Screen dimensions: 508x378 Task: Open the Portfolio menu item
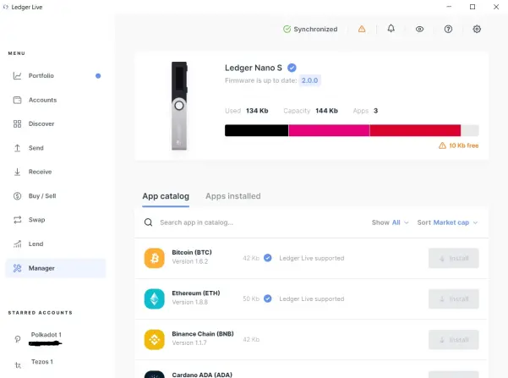pos(56,76)
